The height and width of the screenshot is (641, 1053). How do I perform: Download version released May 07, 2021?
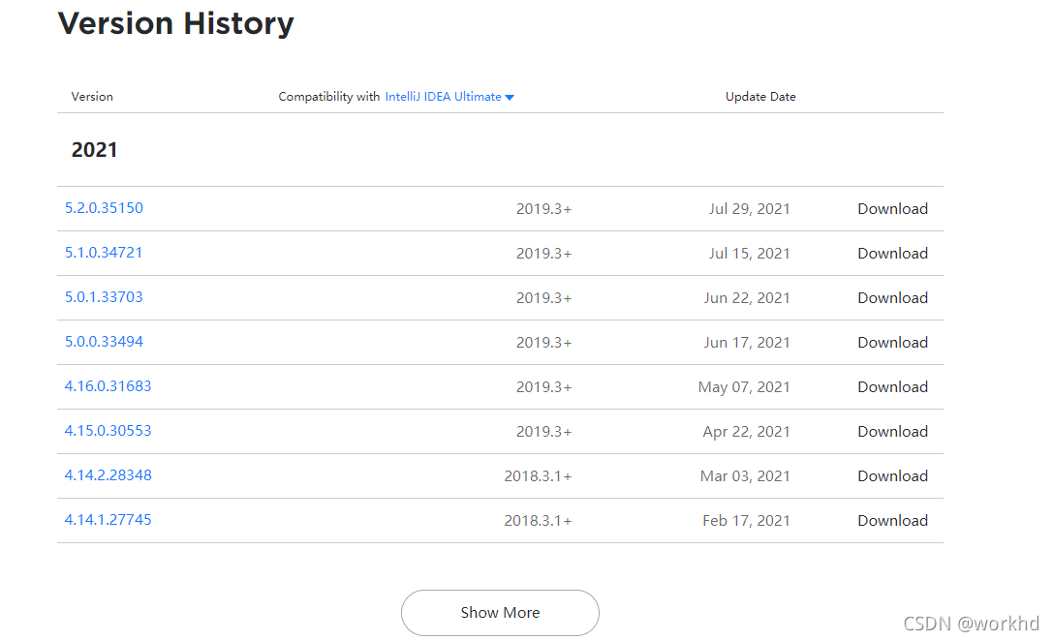point(892,386)
